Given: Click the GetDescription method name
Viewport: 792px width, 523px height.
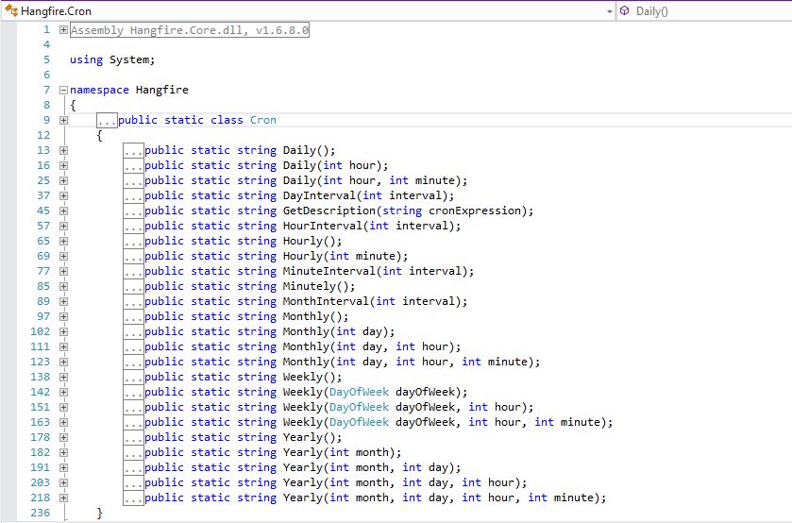Looking at the screenshot, I should click(329, 211).
